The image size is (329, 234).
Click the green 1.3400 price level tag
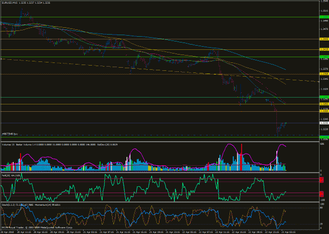coord(324,57)
